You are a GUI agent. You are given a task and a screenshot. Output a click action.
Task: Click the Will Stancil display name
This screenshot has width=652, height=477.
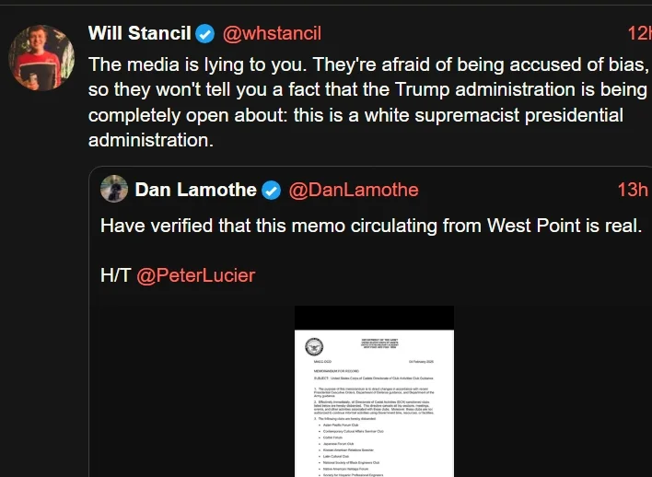pyautogui.click(x=139, y=34)
